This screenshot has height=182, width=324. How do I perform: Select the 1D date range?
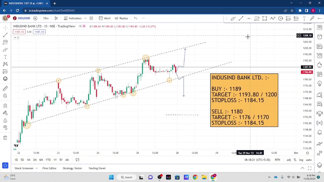tap(16, 160)
